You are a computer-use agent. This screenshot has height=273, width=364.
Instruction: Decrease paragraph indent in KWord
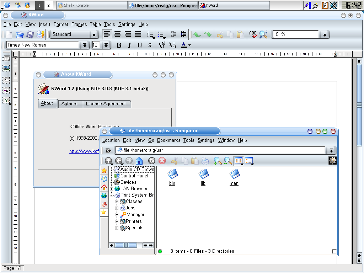point(173,34)
